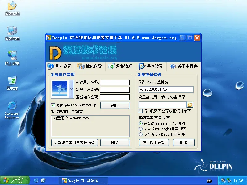This screenshot has width=247, height=185.
Task: Click the 创建 button to create user
Action: (115, 105)
